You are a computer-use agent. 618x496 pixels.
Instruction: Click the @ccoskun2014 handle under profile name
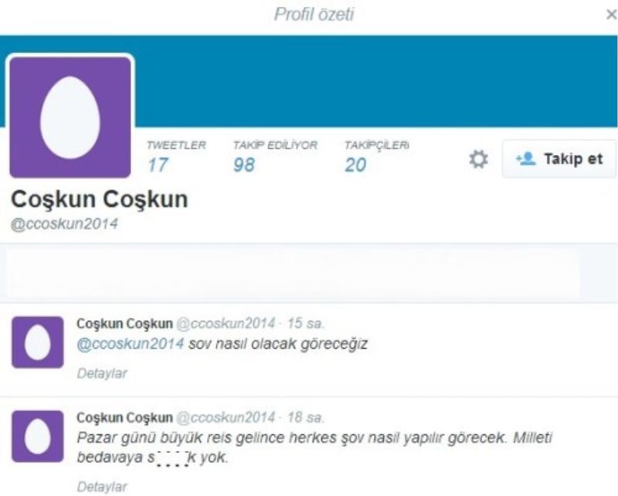tap(64, 224)
